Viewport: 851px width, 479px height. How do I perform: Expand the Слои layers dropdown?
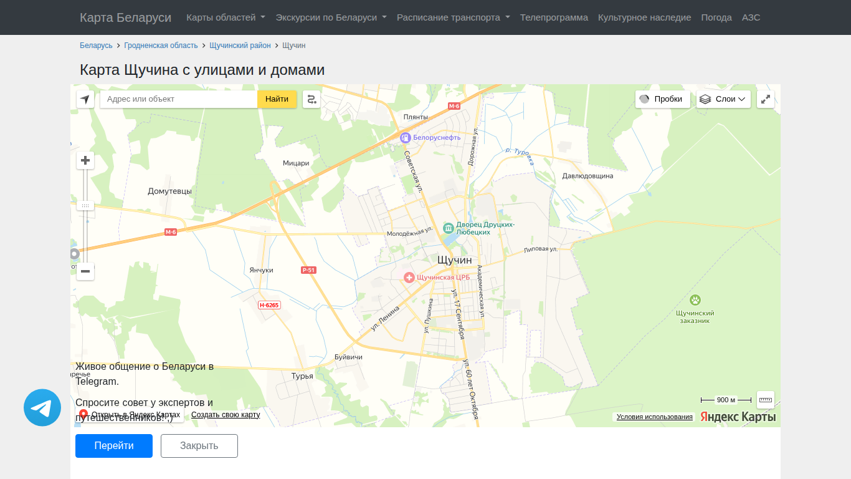(723, 99)
